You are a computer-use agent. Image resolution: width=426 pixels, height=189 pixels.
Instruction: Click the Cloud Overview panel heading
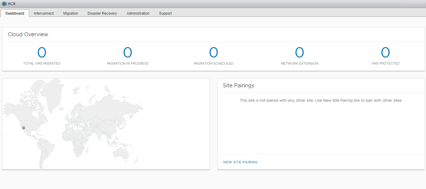[x=28, y=34]
